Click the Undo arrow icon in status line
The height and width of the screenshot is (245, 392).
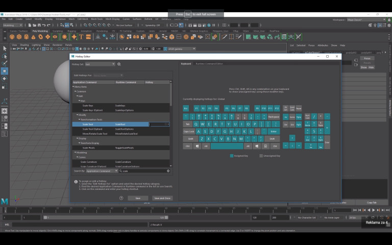[44, 25]
